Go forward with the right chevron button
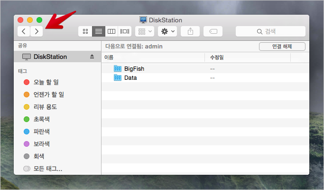This screenshot has height=190, width=324. pos(37,31)
